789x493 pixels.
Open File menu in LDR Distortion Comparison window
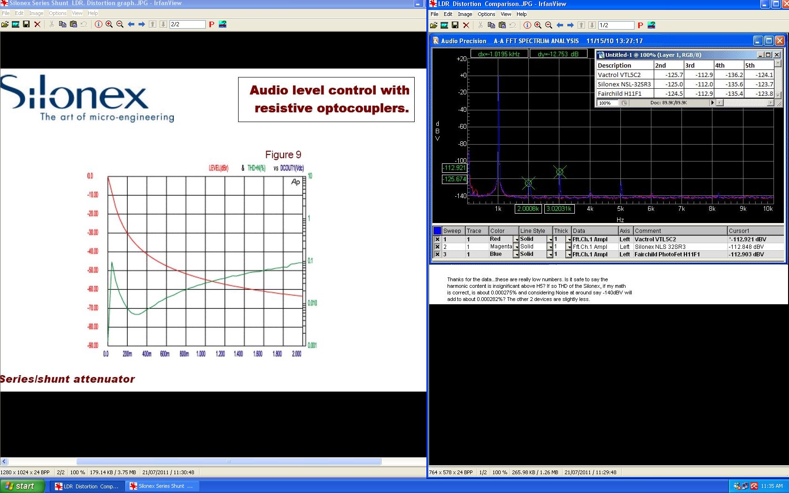(434, 14)
